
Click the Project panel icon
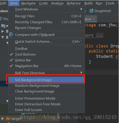click(x=1, y=19)
